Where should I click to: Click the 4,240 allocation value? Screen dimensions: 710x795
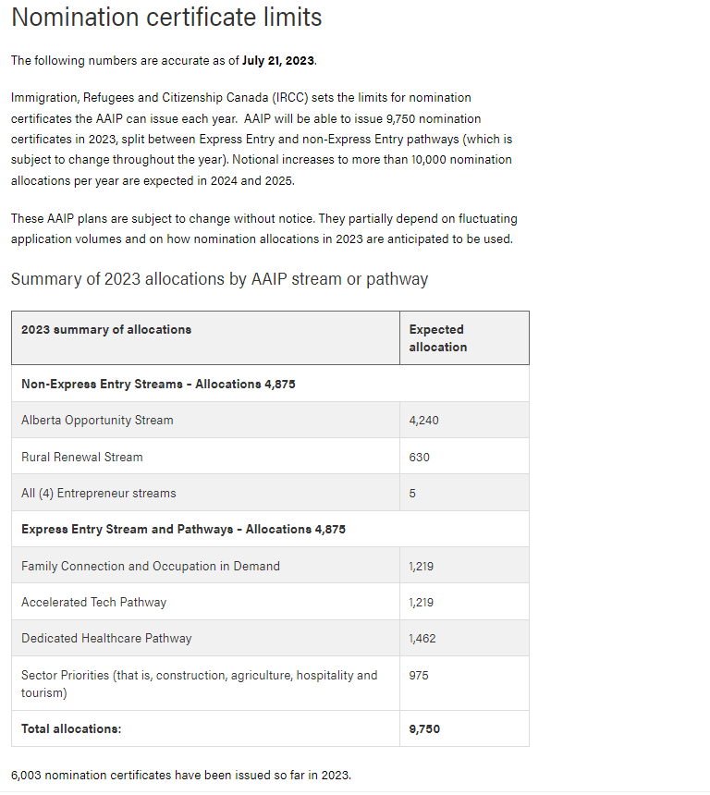point(424,421)
